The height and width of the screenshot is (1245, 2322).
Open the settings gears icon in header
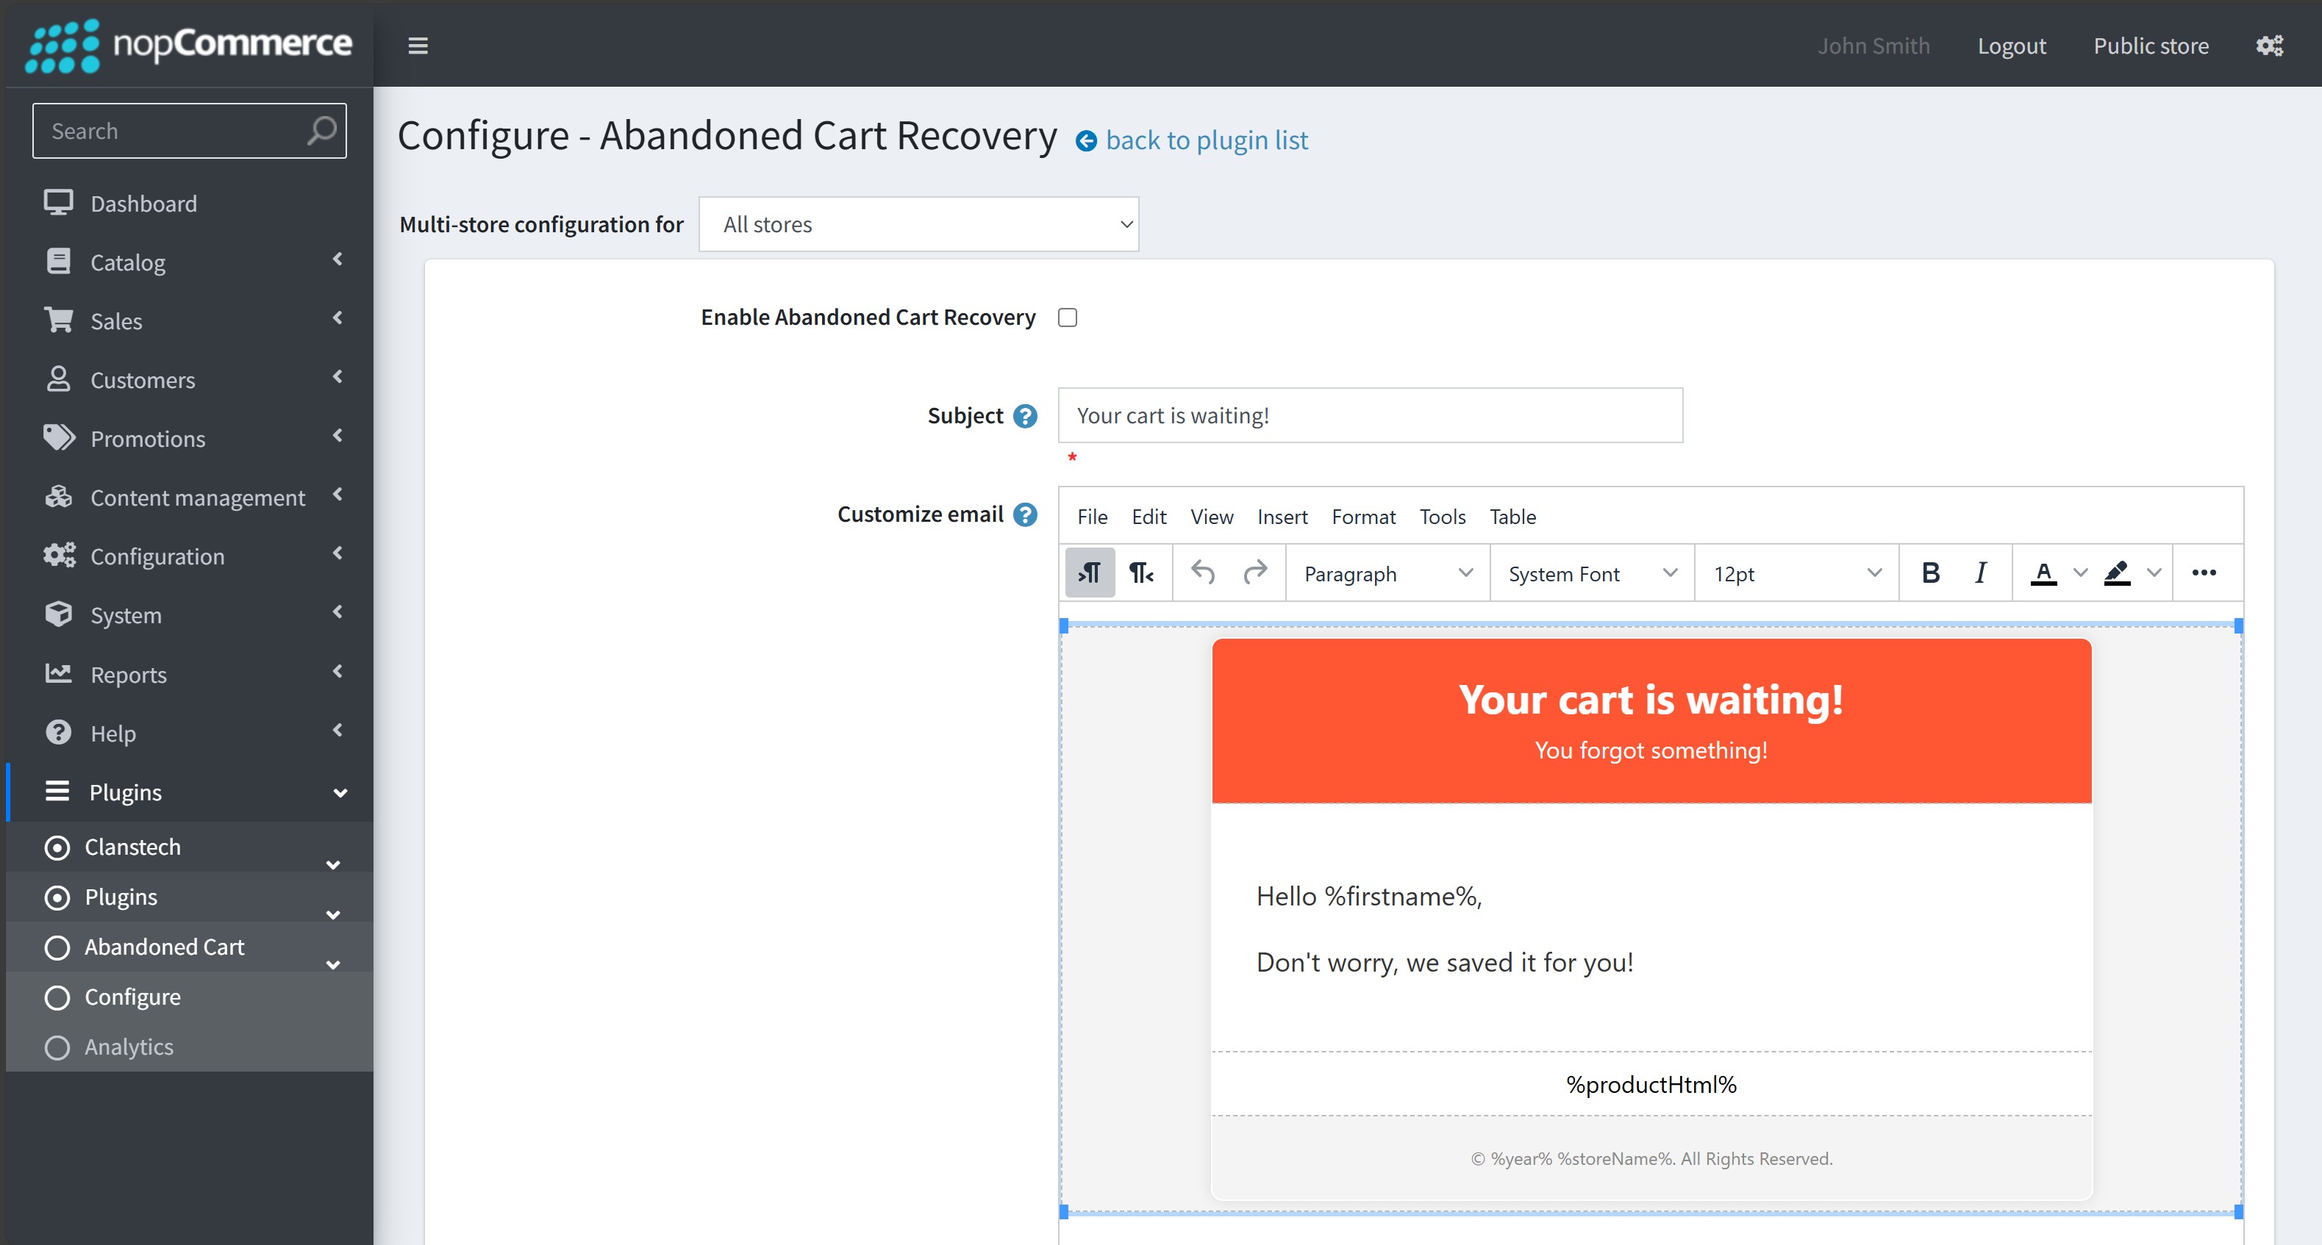2269,45
